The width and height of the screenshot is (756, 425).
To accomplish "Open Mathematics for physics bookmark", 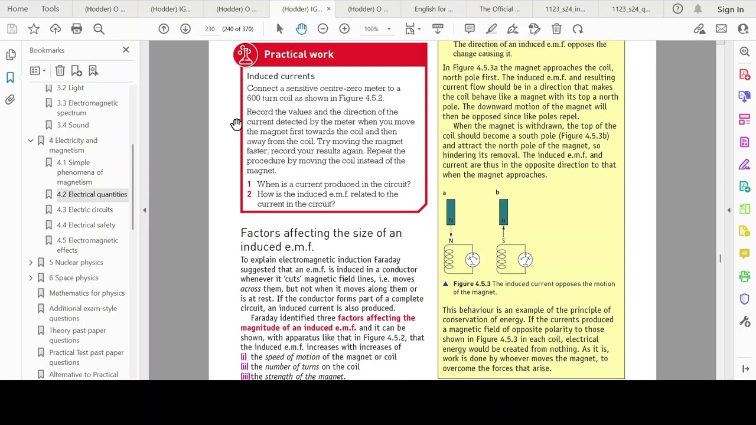I will [87, 293].
